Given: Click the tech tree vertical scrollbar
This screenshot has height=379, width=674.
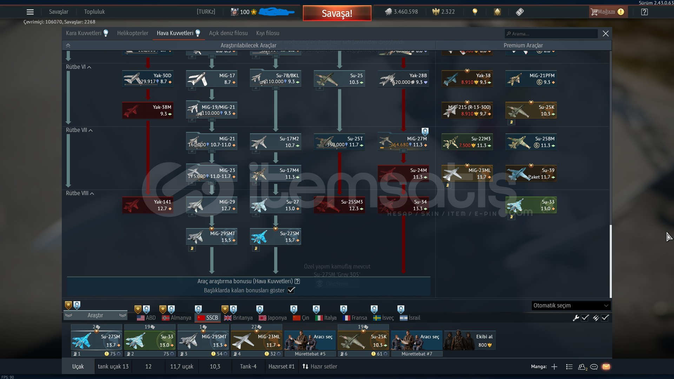Looking at the screenshot, I should 611,261.
